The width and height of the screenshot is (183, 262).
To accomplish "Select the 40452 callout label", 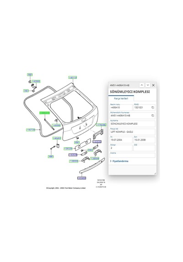I will pos(57,138).
